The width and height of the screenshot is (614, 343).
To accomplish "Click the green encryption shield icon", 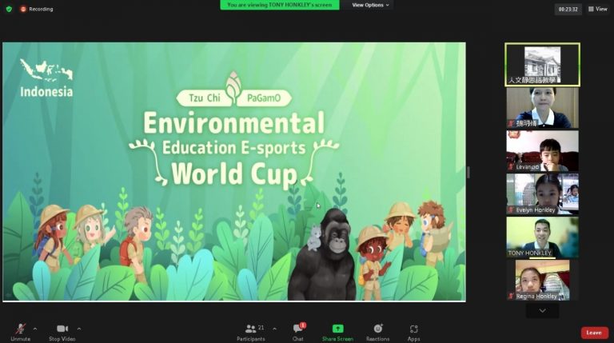I will (9, 9).
